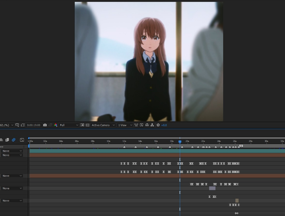Toggle Region of Interest in viewer
The height and width of the screenshot is (216, 285).
(82, 125)
